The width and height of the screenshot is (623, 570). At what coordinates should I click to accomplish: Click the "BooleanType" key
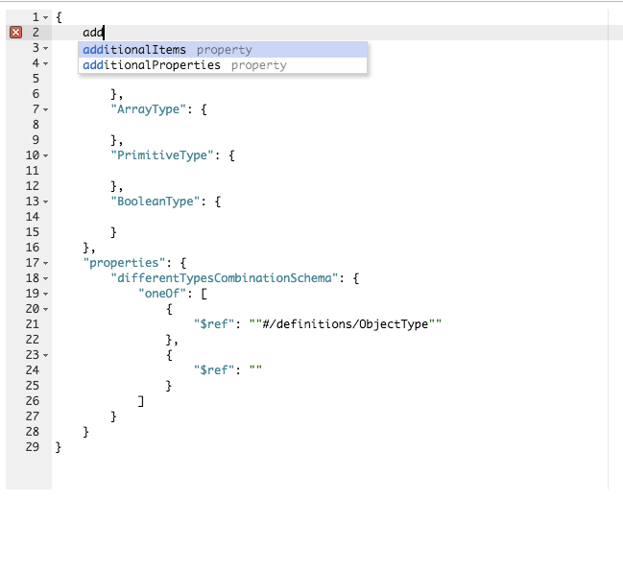[156, 202]
